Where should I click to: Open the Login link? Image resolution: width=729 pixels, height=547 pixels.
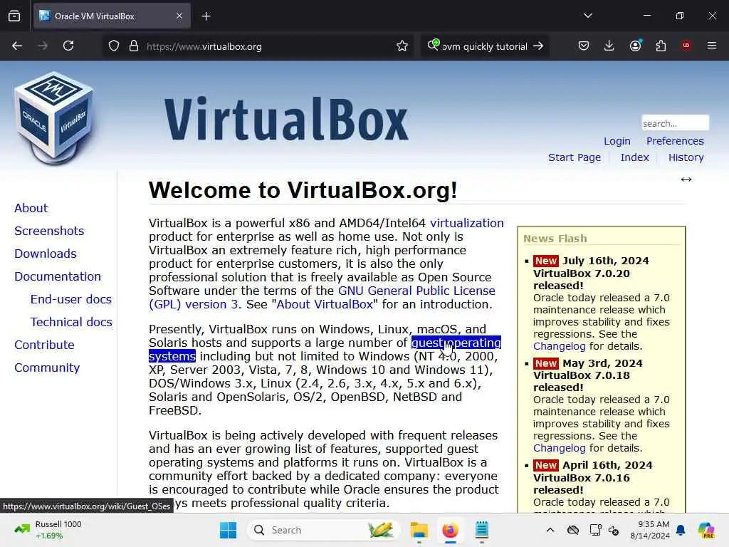click(617, 141)
